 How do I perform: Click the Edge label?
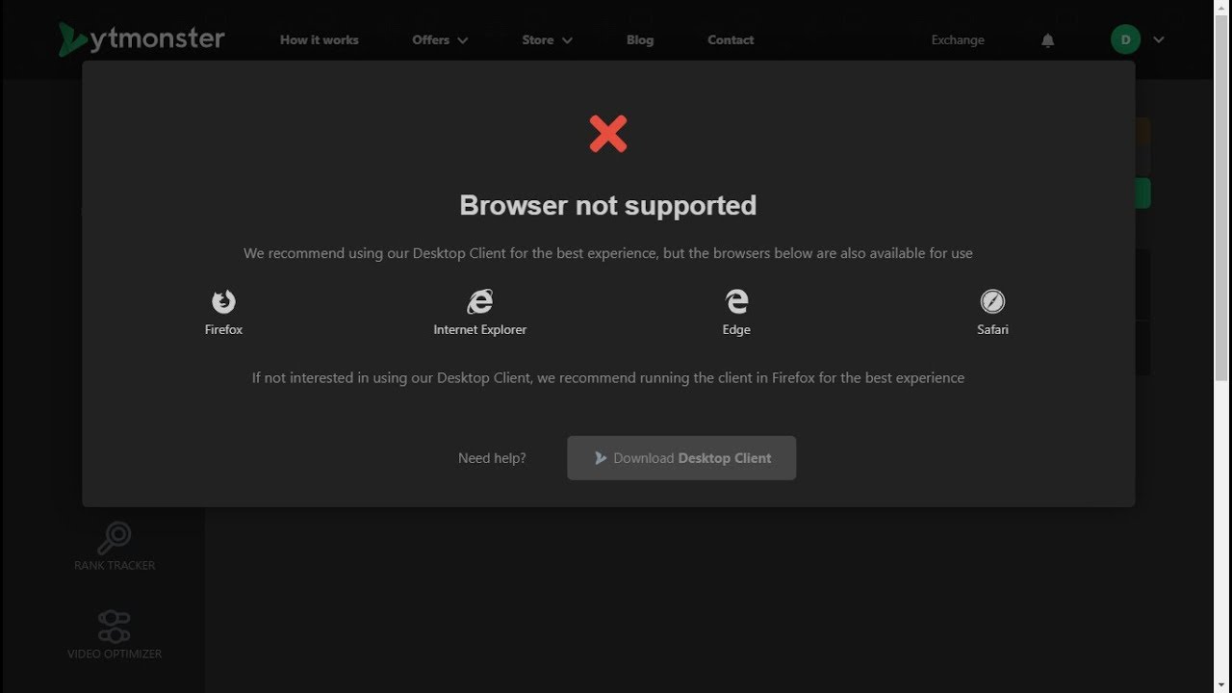coord(736,329)
